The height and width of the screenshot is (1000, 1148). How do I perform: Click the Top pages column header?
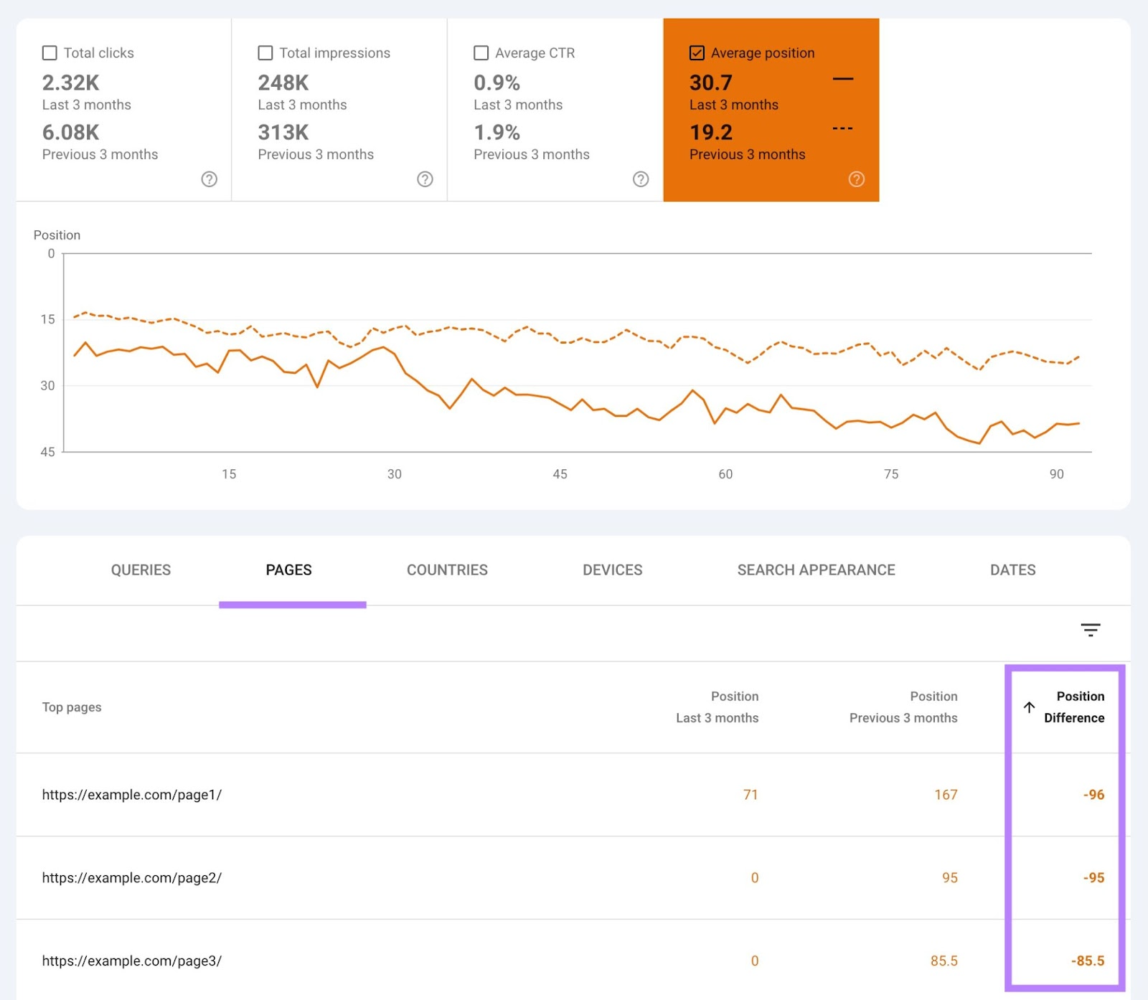(72, 707)
